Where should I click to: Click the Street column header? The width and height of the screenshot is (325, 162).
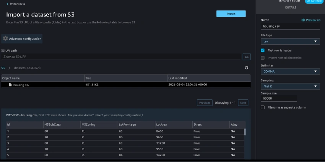211,125
